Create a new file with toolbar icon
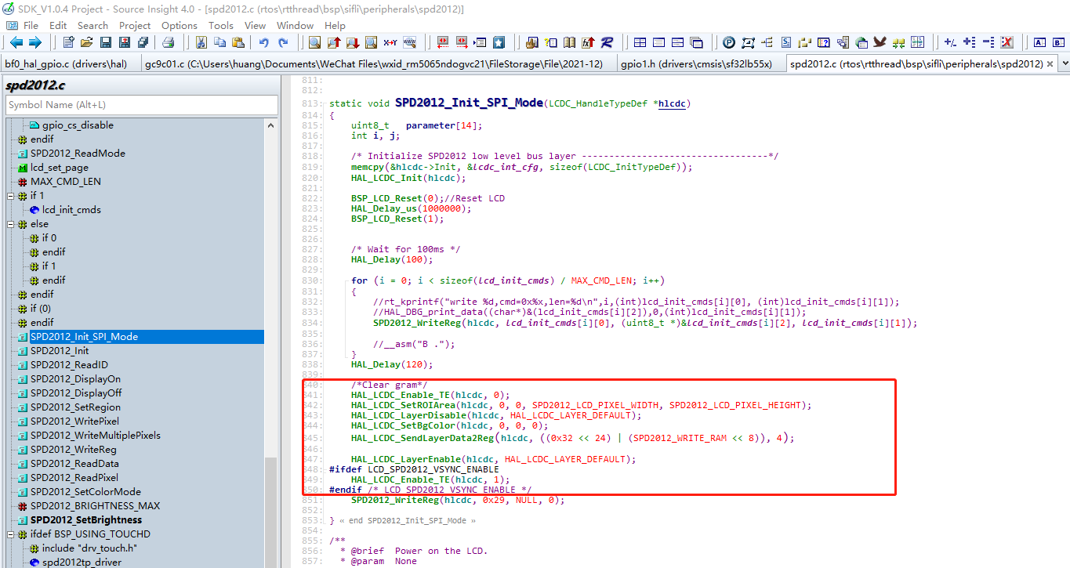1070x568 pixels. 68,42
